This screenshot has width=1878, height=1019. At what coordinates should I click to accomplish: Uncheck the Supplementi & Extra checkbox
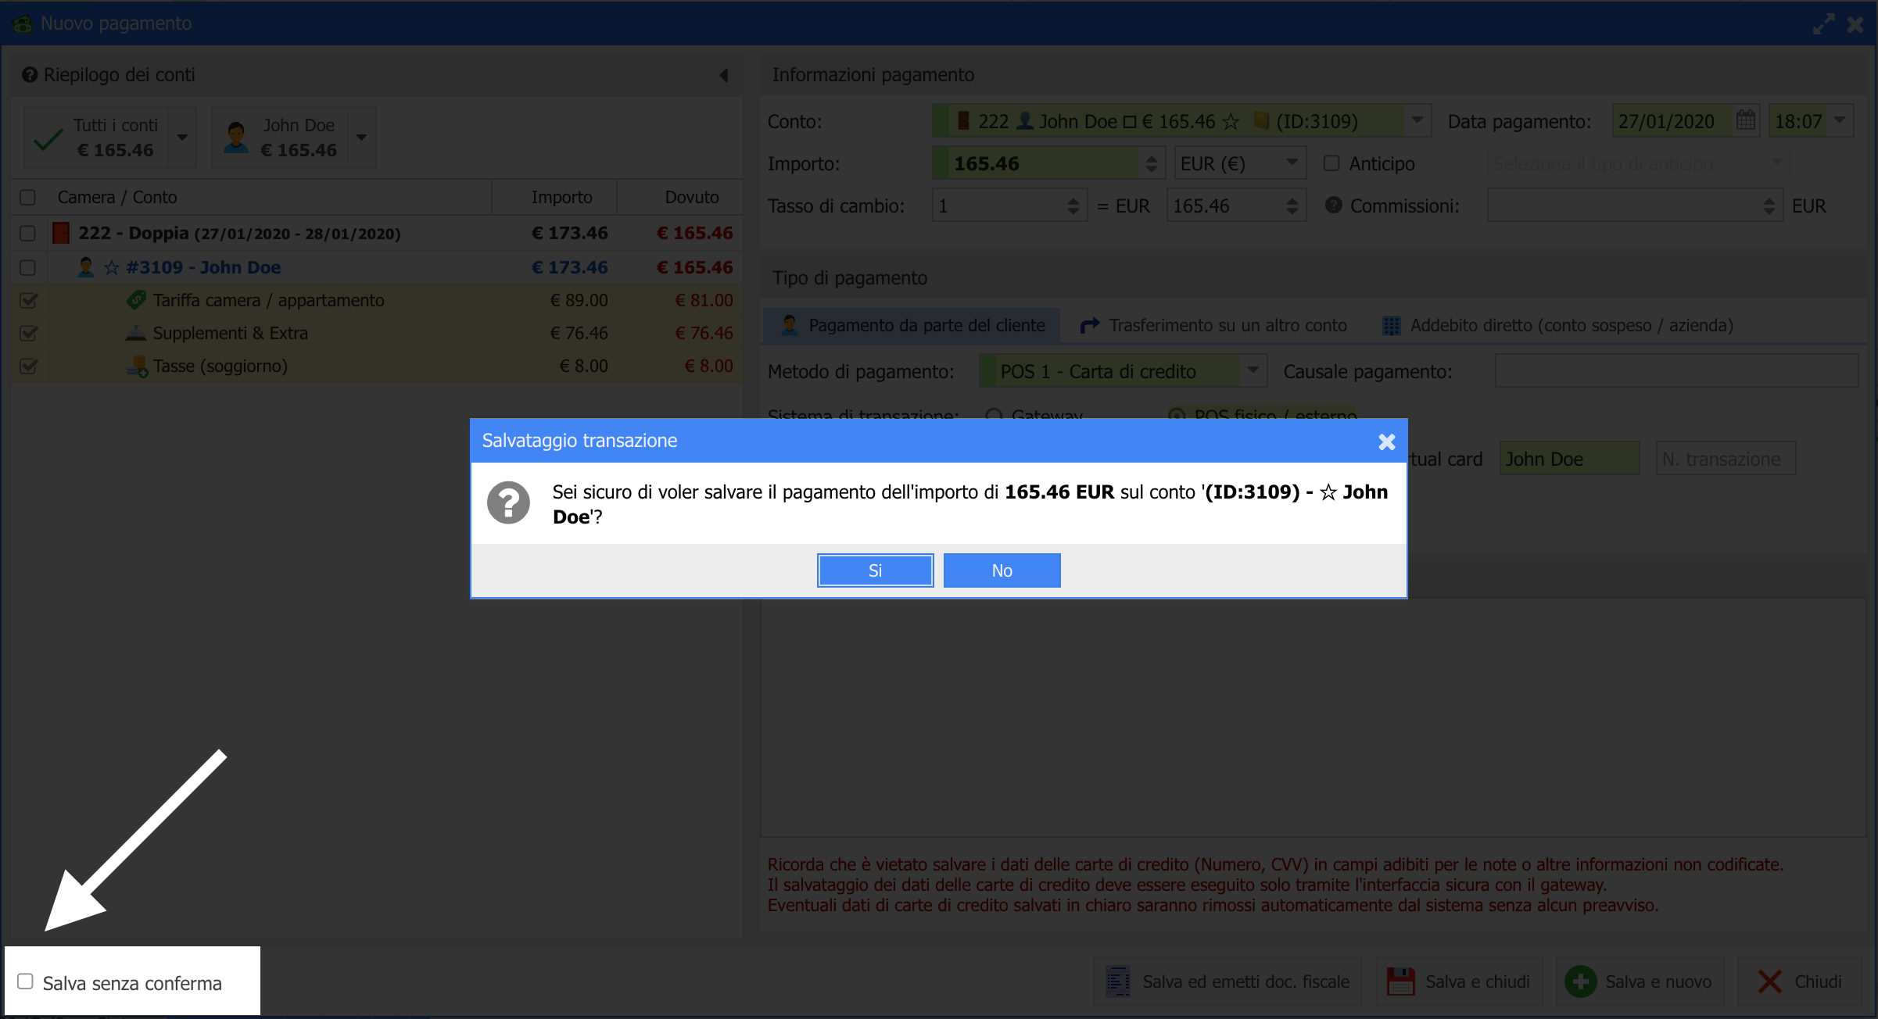(x=28, y=333)
